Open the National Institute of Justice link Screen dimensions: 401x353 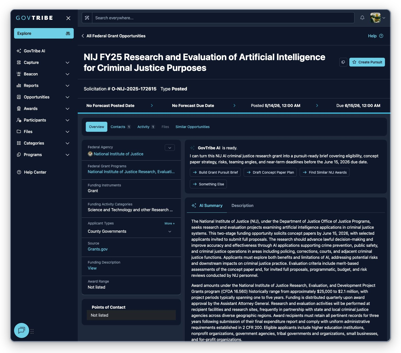pyautogui.click(x=119, y=154)
